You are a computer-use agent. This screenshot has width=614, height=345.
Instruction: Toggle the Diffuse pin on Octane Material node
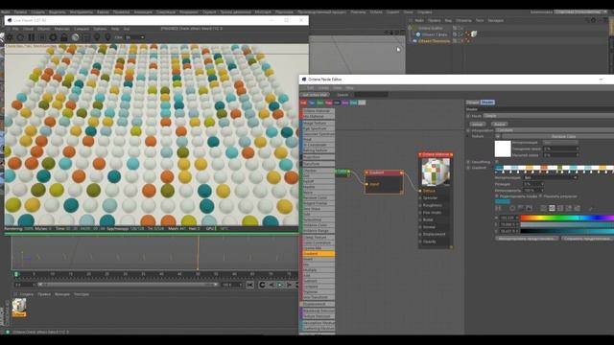tap(420, 191)
